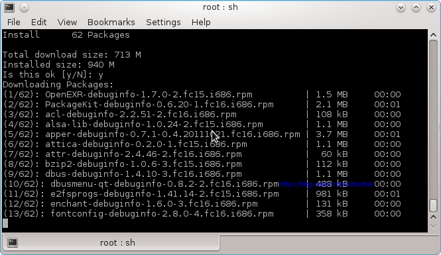Screen dimensions: 441x255
Task: Click the bzip2-debuginfo package line
Action: click(202, 164)
